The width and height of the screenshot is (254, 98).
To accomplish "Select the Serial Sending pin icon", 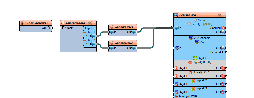I will [223, 28].
